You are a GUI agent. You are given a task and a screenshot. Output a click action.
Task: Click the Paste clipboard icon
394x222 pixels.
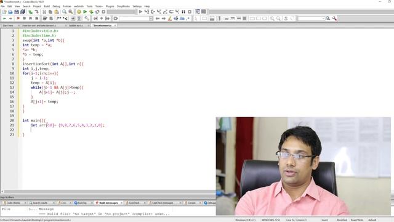(57, 12)
